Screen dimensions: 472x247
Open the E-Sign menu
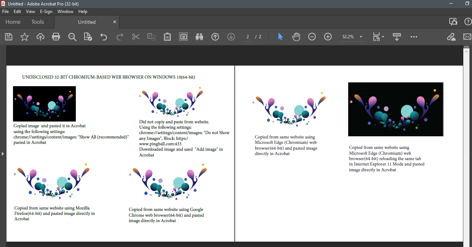pyautogui.click(x=46, y=11)
